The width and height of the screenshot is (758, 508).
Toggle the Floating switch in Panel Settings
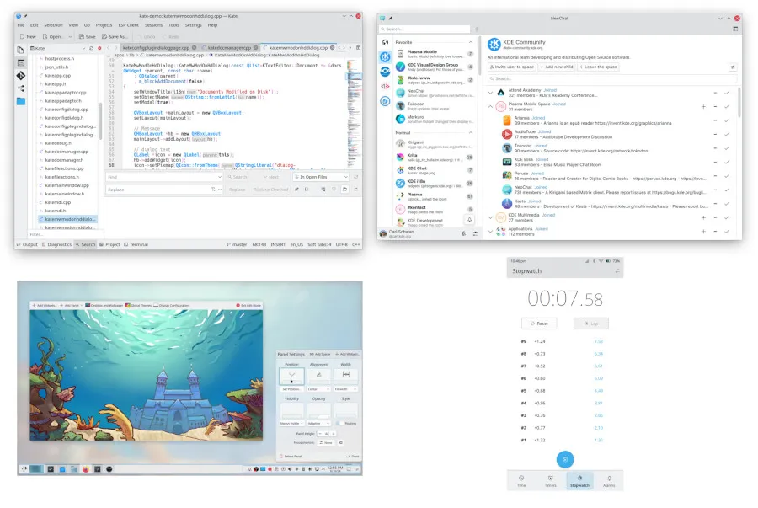coord(340,424)
